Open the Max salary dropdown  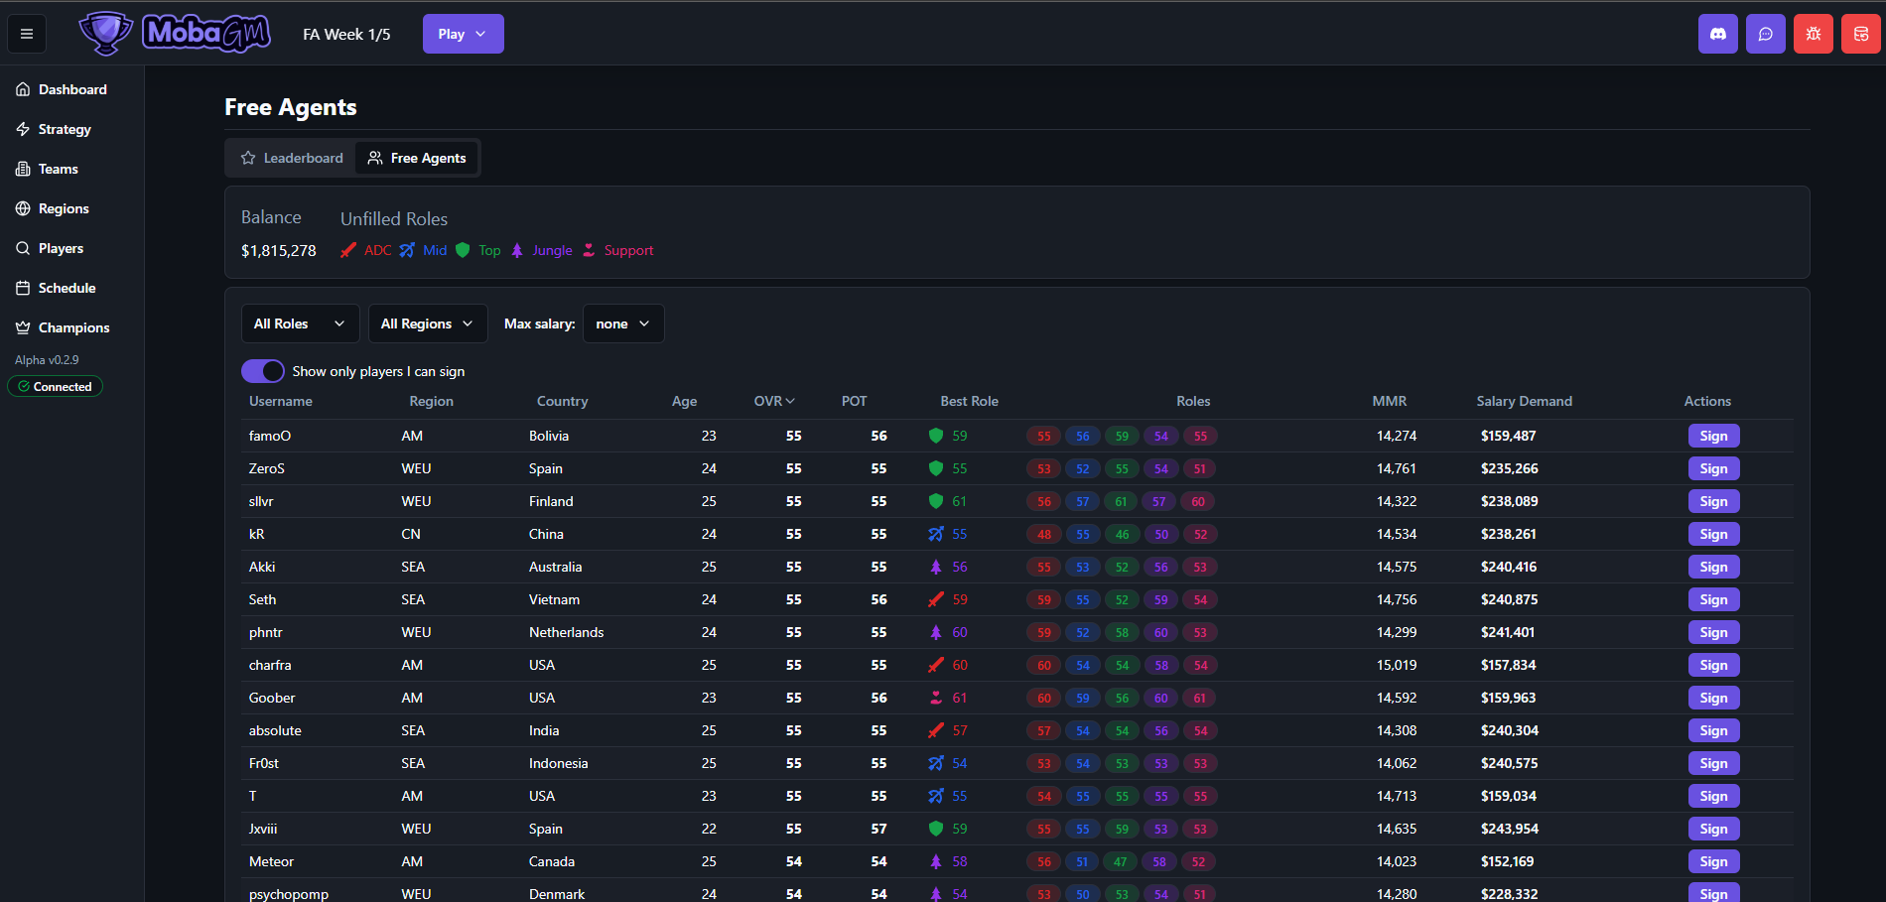pos(622,323)
